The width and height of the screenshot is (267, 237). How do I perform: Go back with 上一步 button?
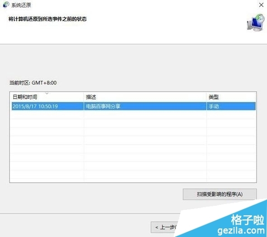[x=164, y=227]
